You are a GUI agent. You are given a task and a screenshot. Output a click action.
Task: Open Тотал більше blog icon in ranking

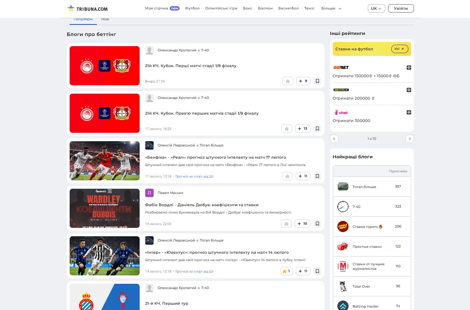pos(343,187)
